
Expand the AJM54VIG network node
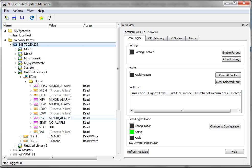10,150
